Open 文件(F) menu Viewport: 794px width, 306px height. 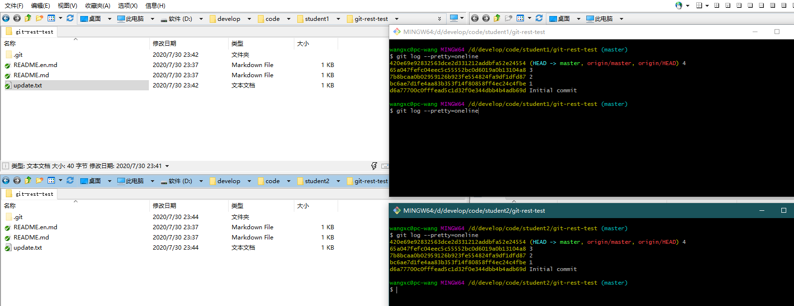point(14,6)
